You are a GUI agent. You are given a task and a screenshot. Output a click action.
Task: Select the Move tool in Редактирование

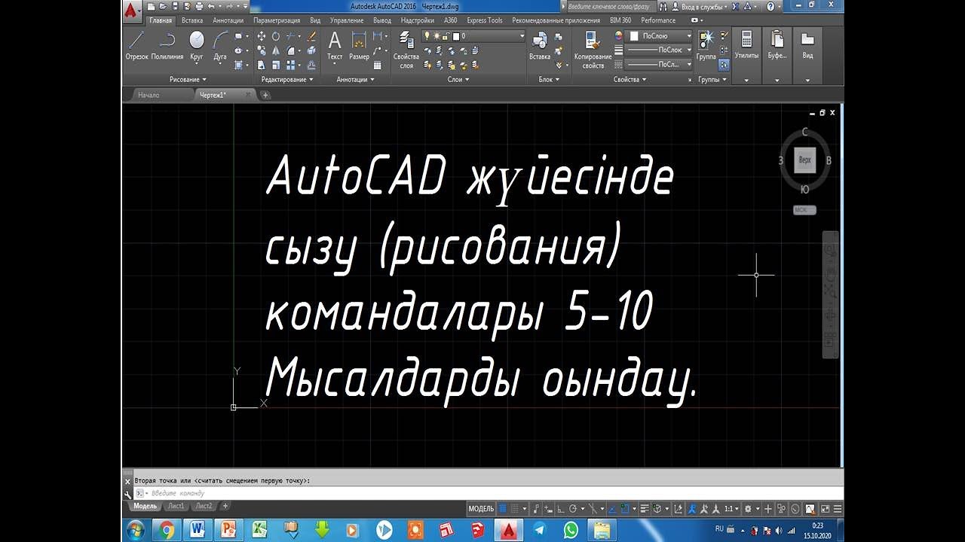pyautogui.click(x=262, y=36)
